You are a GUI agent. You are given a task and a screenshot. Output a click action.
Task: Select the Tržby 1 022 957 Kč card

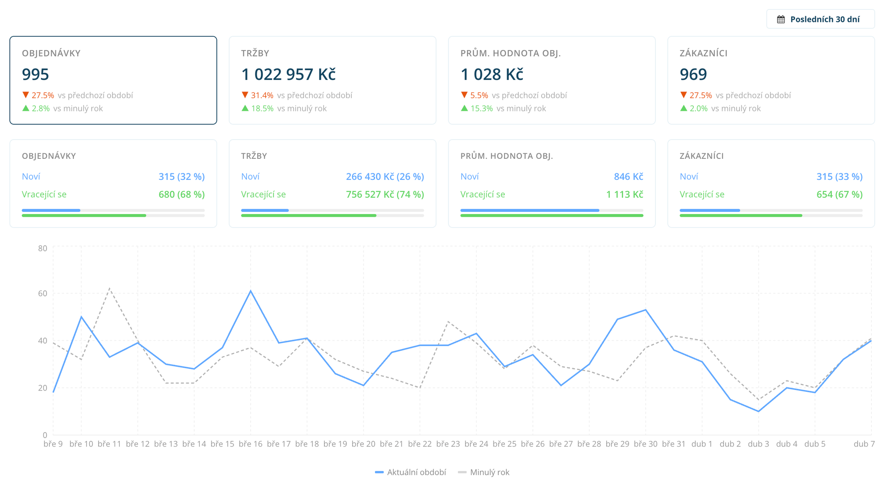332,80
